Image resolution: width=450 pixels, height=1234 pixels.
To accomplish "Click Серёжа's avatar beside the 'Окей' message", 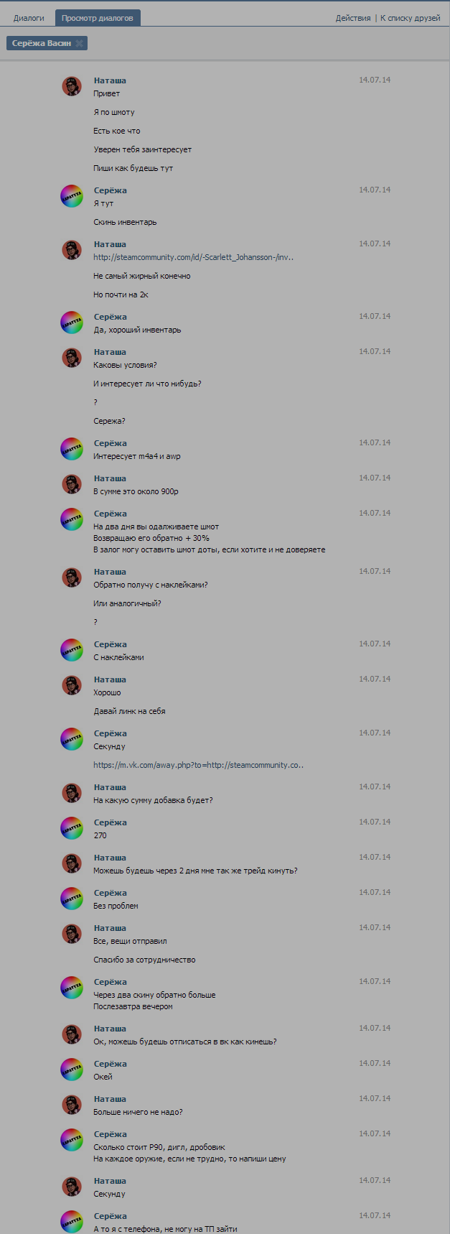I will (72, 1070).
